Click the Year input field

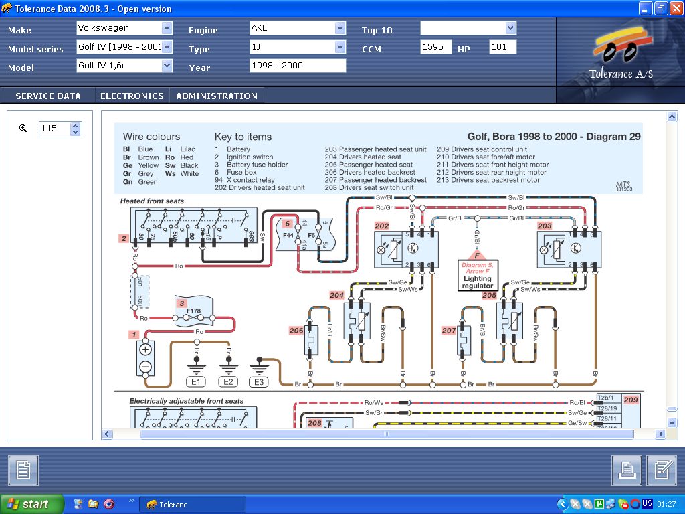point(298,66)
